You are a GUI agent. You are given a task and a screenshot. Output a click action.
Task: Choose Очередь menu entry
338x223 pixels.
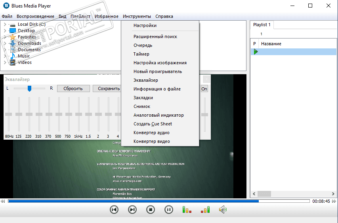coord(160,45)
